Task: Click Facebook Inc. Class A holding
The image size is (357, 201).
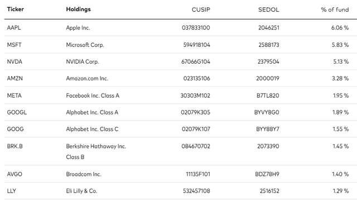Action: click(x=93, y=95)
